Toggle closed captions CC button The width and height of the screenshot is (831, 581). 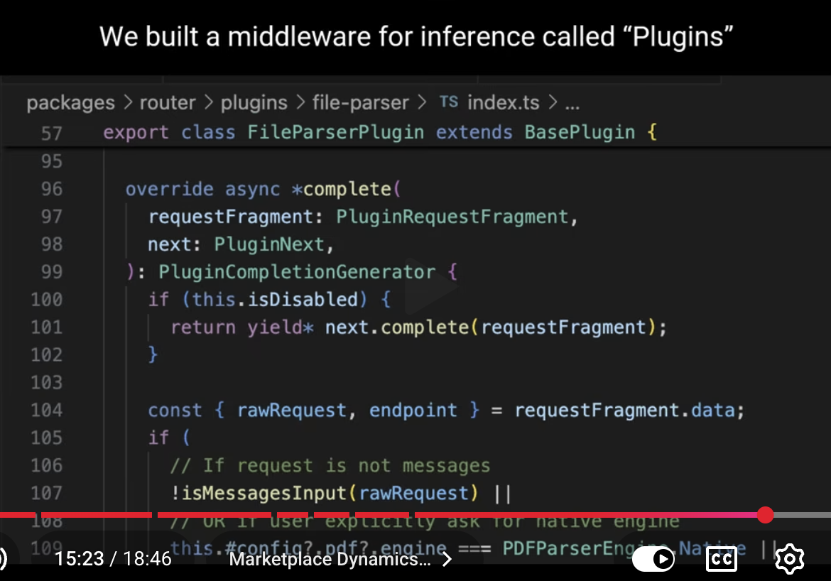722,559
